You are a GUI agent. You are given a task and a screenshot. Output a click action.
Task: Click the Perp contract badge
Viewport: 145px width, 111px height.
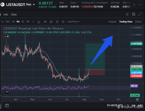28,4
